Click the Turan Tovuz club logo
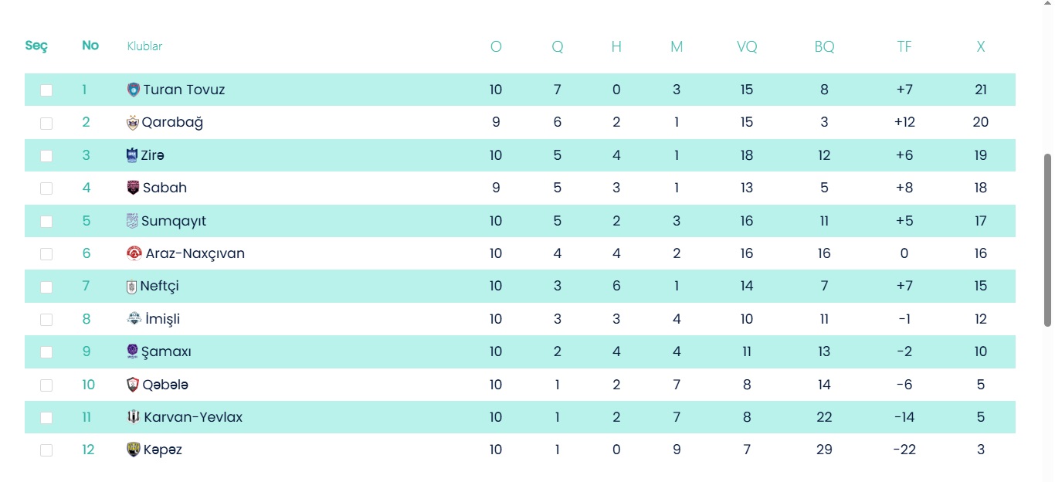This screenshot has height=482, width=1055. (134, 90)
